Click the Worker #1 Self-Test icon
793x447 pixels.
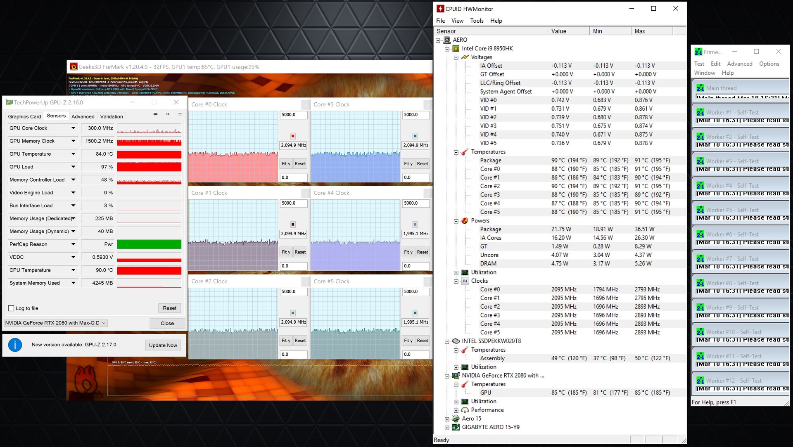[700, 112]
